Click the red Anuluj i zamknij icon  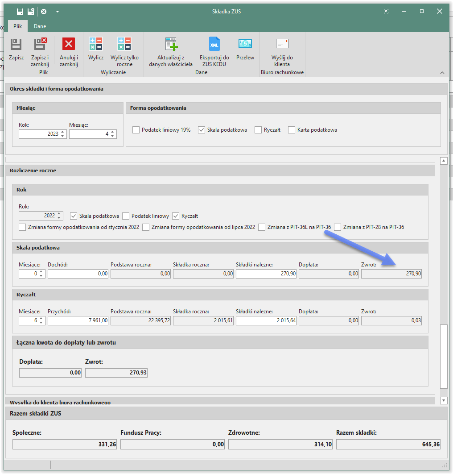[69, 44]
